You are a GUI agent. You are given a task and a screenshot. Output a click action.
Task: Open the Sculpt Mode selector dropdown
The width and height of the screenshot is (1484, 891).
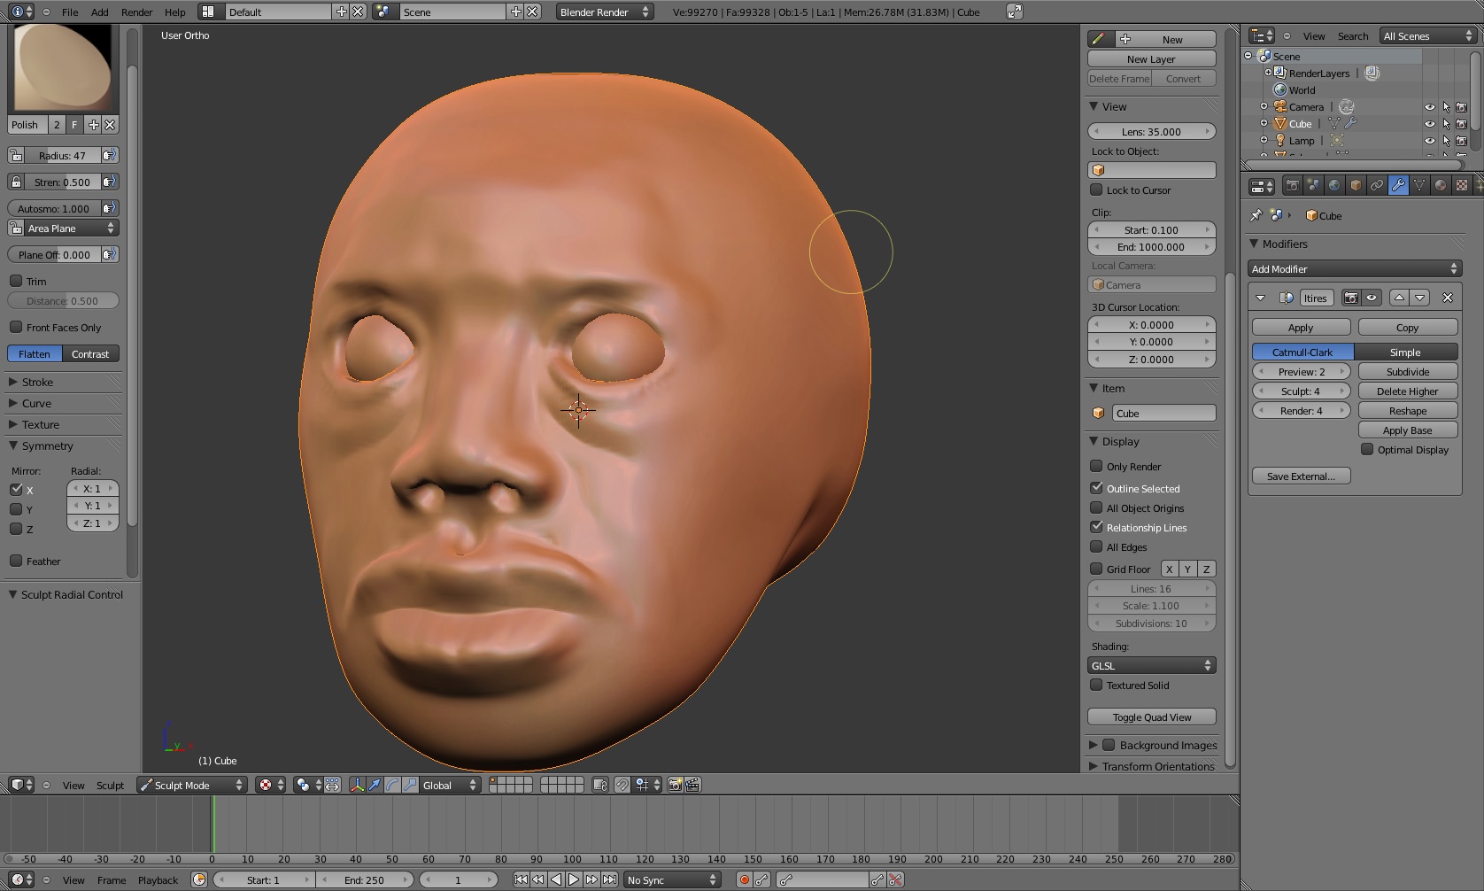point(191,785)
